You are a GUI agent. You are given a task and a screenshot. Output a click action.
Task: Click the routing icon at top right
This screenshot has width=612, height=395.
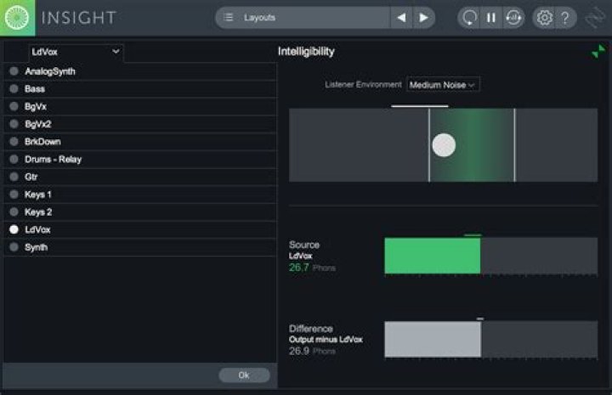[595, 18]
